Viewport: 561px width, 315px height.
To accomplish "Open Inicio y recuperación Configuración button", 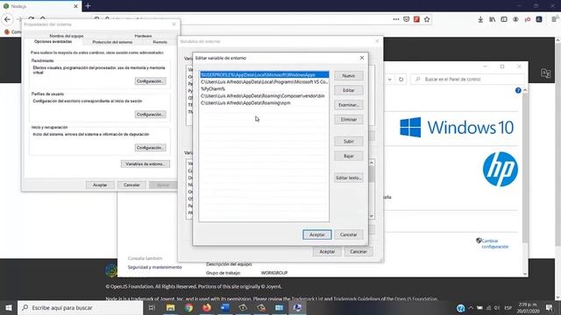I will (150, 148).
